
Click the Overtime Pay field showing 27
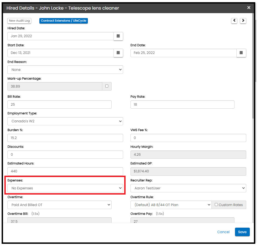tap(182, 220)
